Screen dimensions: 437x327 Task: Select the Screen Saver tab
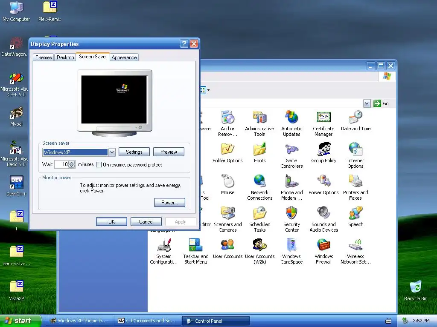93,57
